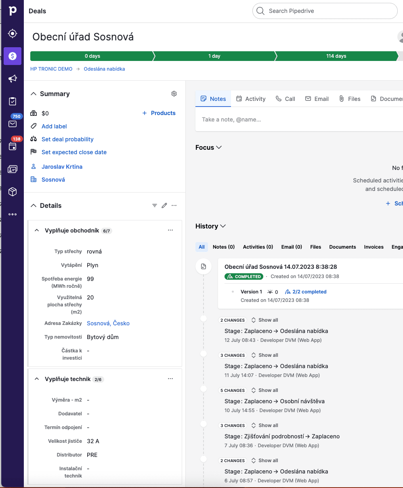Viewport: 403px width, 488px height.
Task: Open Products via the box sidebar icon
Action: point(13,192)
